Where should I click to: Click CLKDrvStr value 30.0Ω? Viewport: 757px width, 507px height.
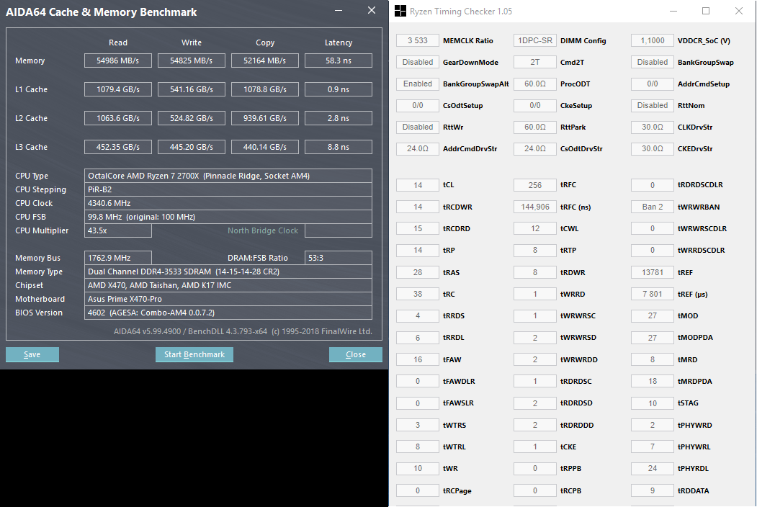coord(653,127)
